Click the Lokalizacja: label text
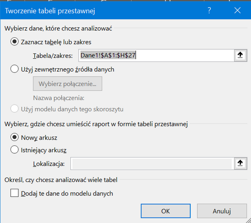This screenshot has width=251, height=223. pos(49,164)
